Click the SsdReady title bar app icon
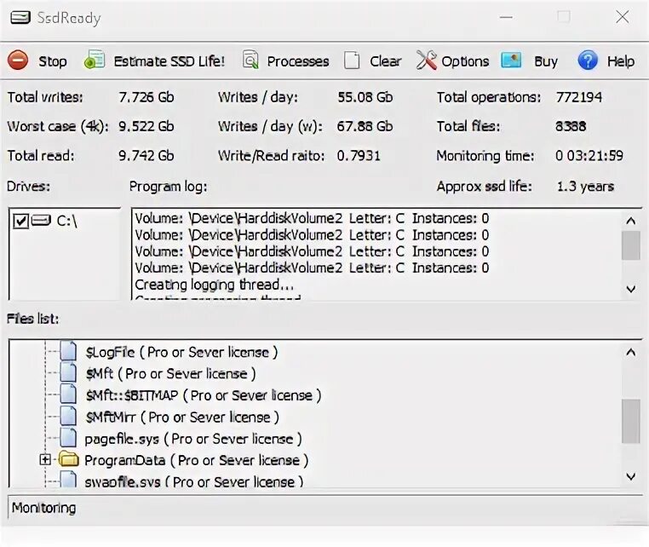649x547 pixels. [20, 18]
